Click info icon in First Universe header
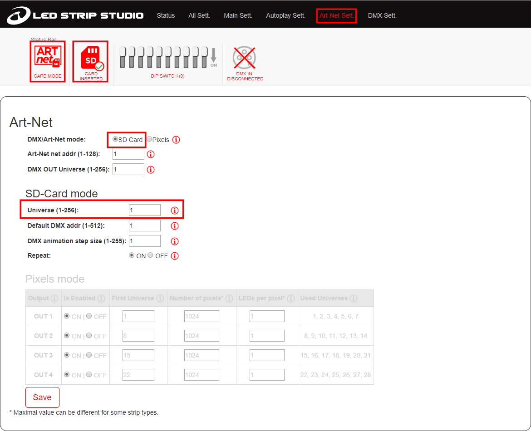This screenshot has width=531, height=431. tap(160, 298)
